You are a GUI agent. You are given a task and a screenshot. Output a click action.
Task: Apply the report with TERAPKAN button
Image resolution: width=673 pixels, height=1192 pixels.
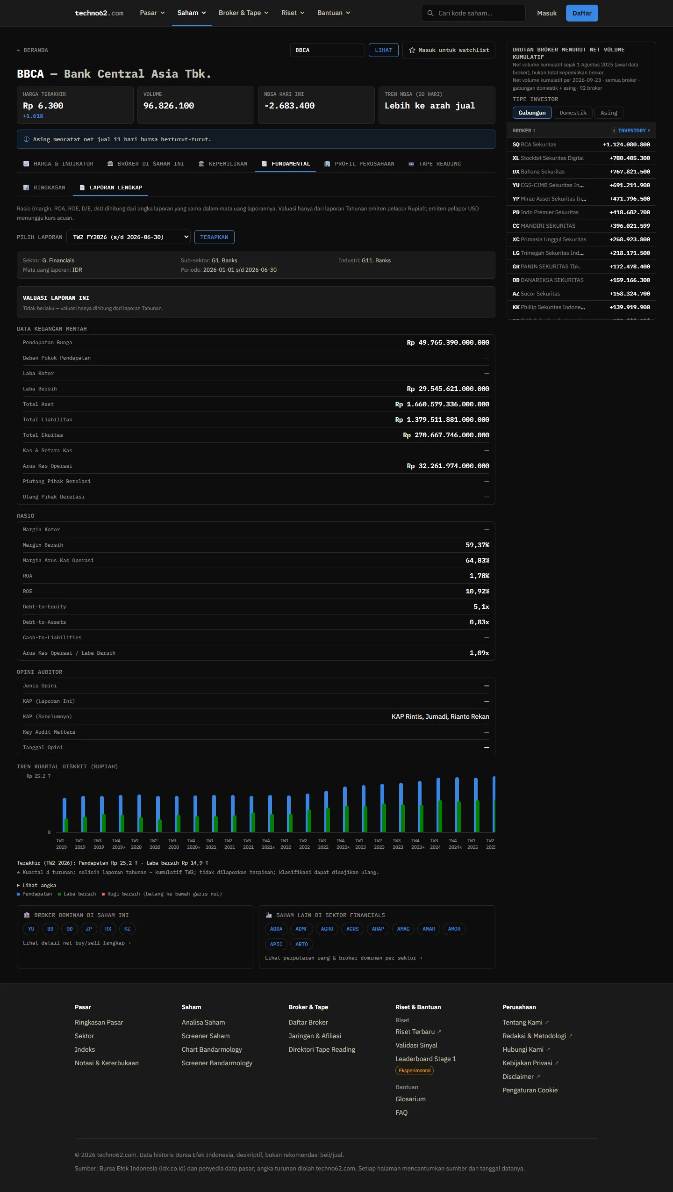point(215,237)
